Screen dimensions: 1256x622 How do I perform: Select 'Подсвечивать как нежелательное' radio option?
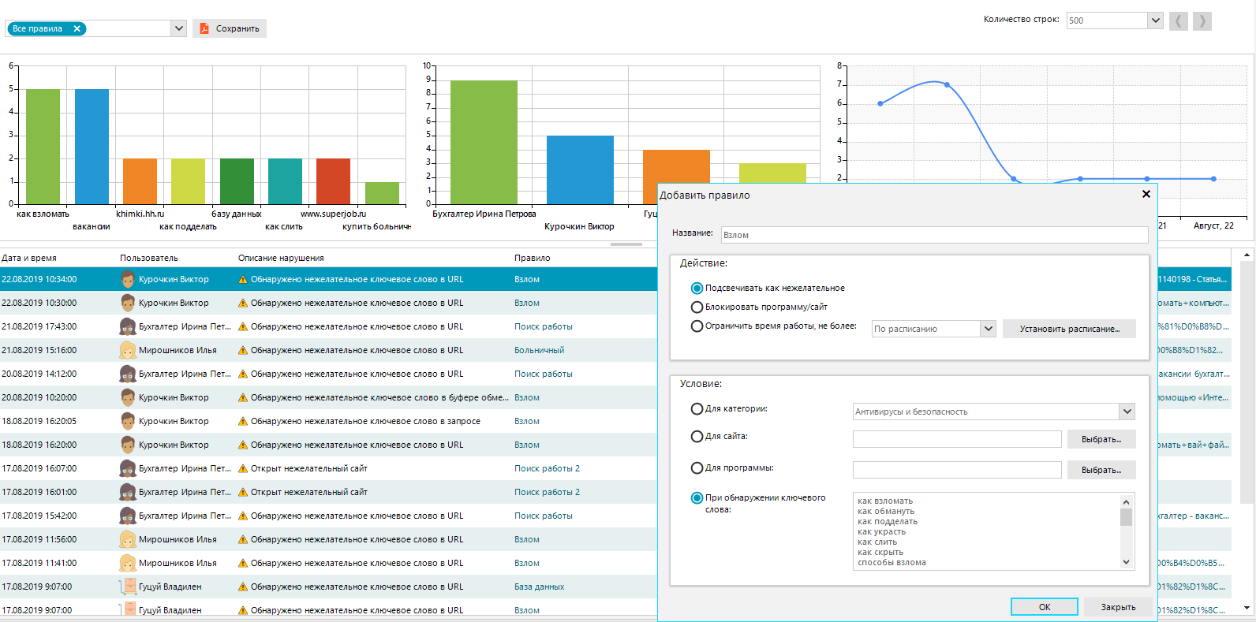coord(697,289)
